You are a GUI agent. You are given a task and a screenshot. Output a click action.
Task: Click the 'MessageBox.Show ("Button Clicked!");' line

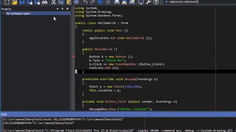click(x=121, y=109)
